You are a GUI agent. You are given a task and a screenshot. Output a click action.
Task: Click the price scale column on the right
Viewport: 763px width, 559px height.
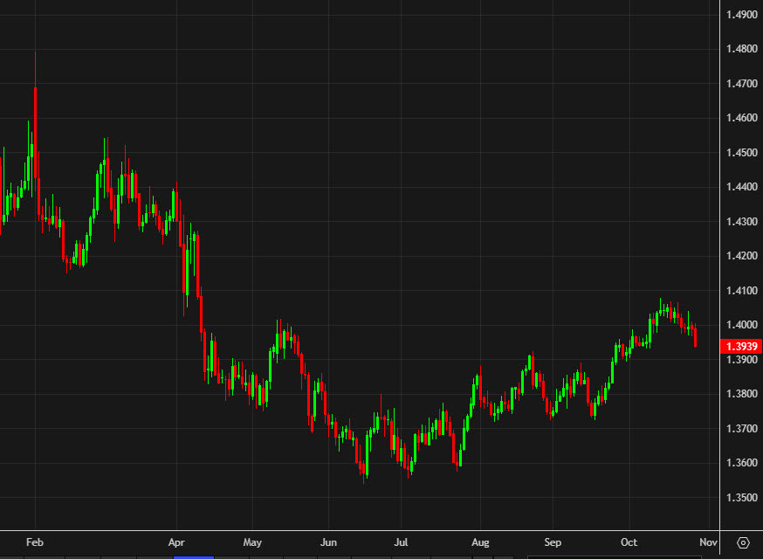tap(741, 262)
